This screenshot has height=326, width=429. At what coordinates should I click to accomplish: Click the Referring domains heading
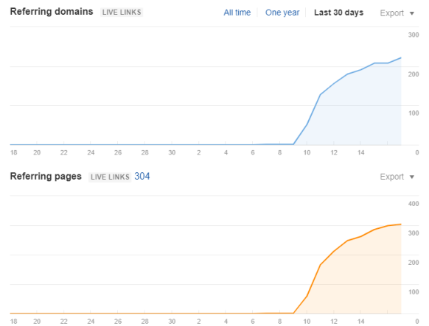tap(52, 12)
